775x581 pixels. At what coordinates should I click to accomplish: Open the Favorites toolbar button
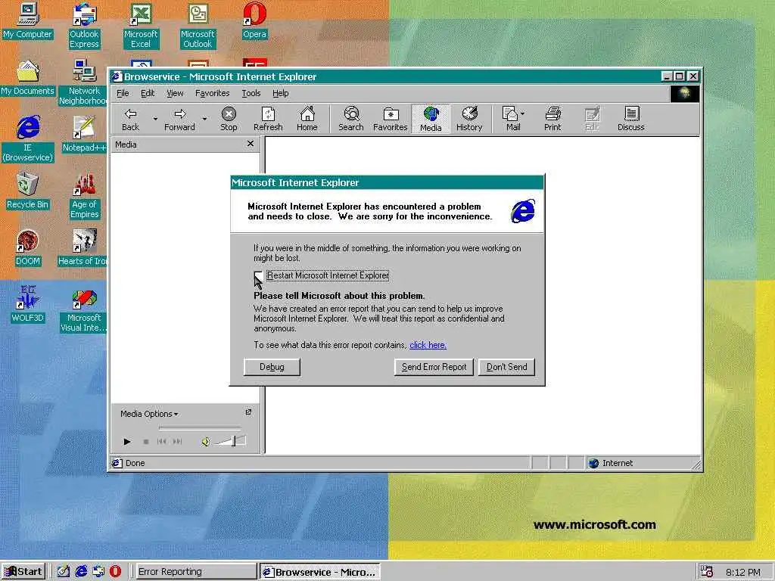pos(390,119)
